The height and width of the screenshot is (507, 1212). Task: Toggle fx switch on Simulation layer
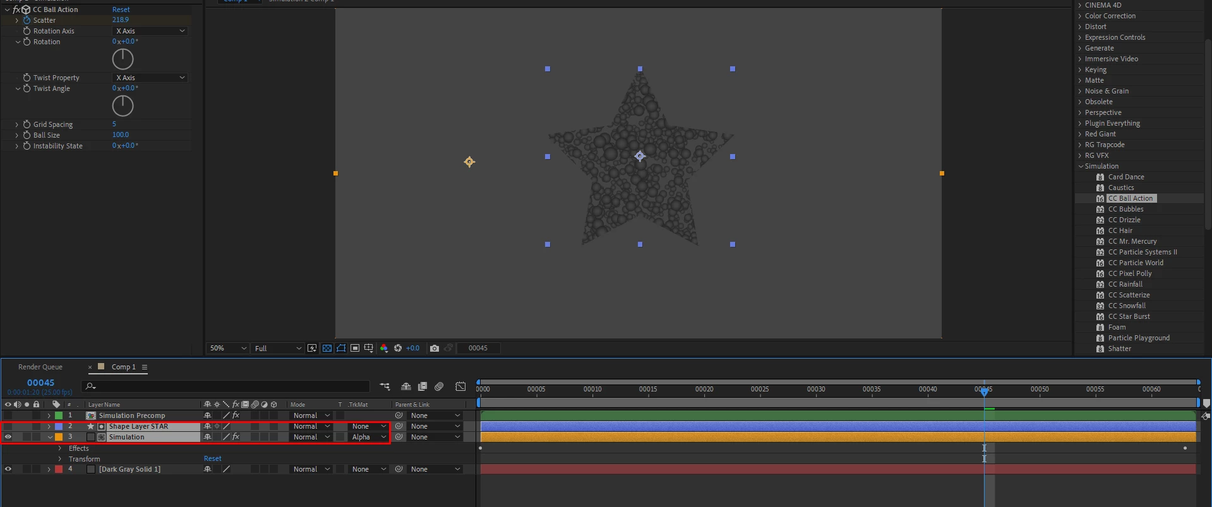click(236, 437)
